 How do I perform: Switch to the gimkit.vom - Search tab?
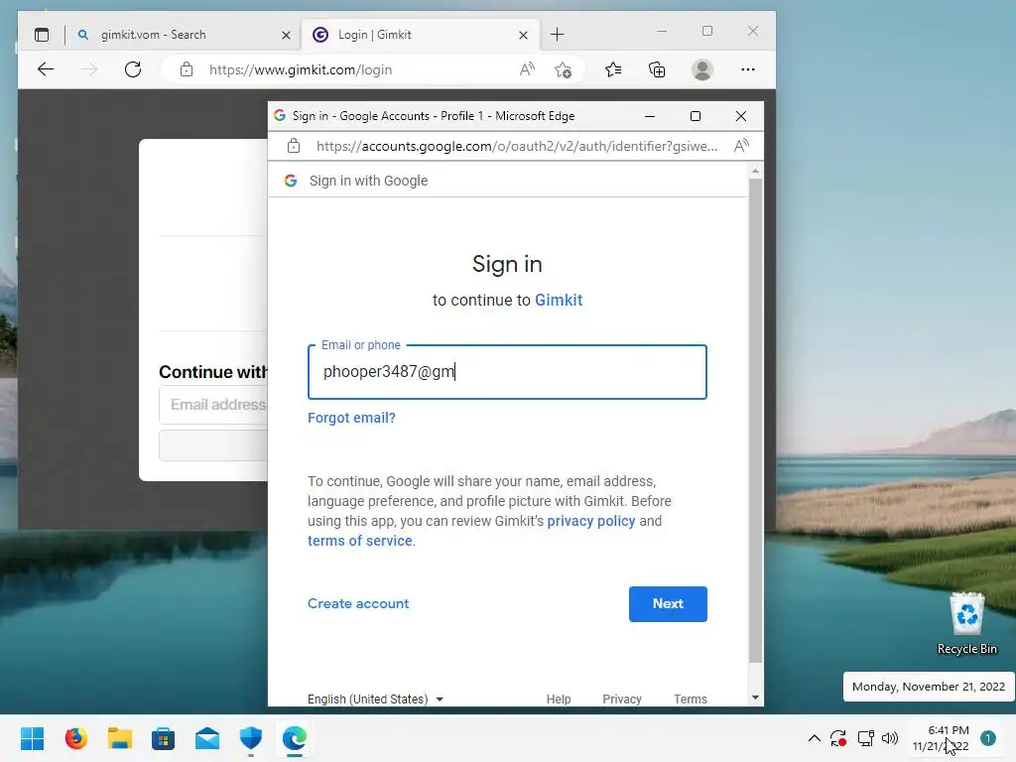coord(185,35)
